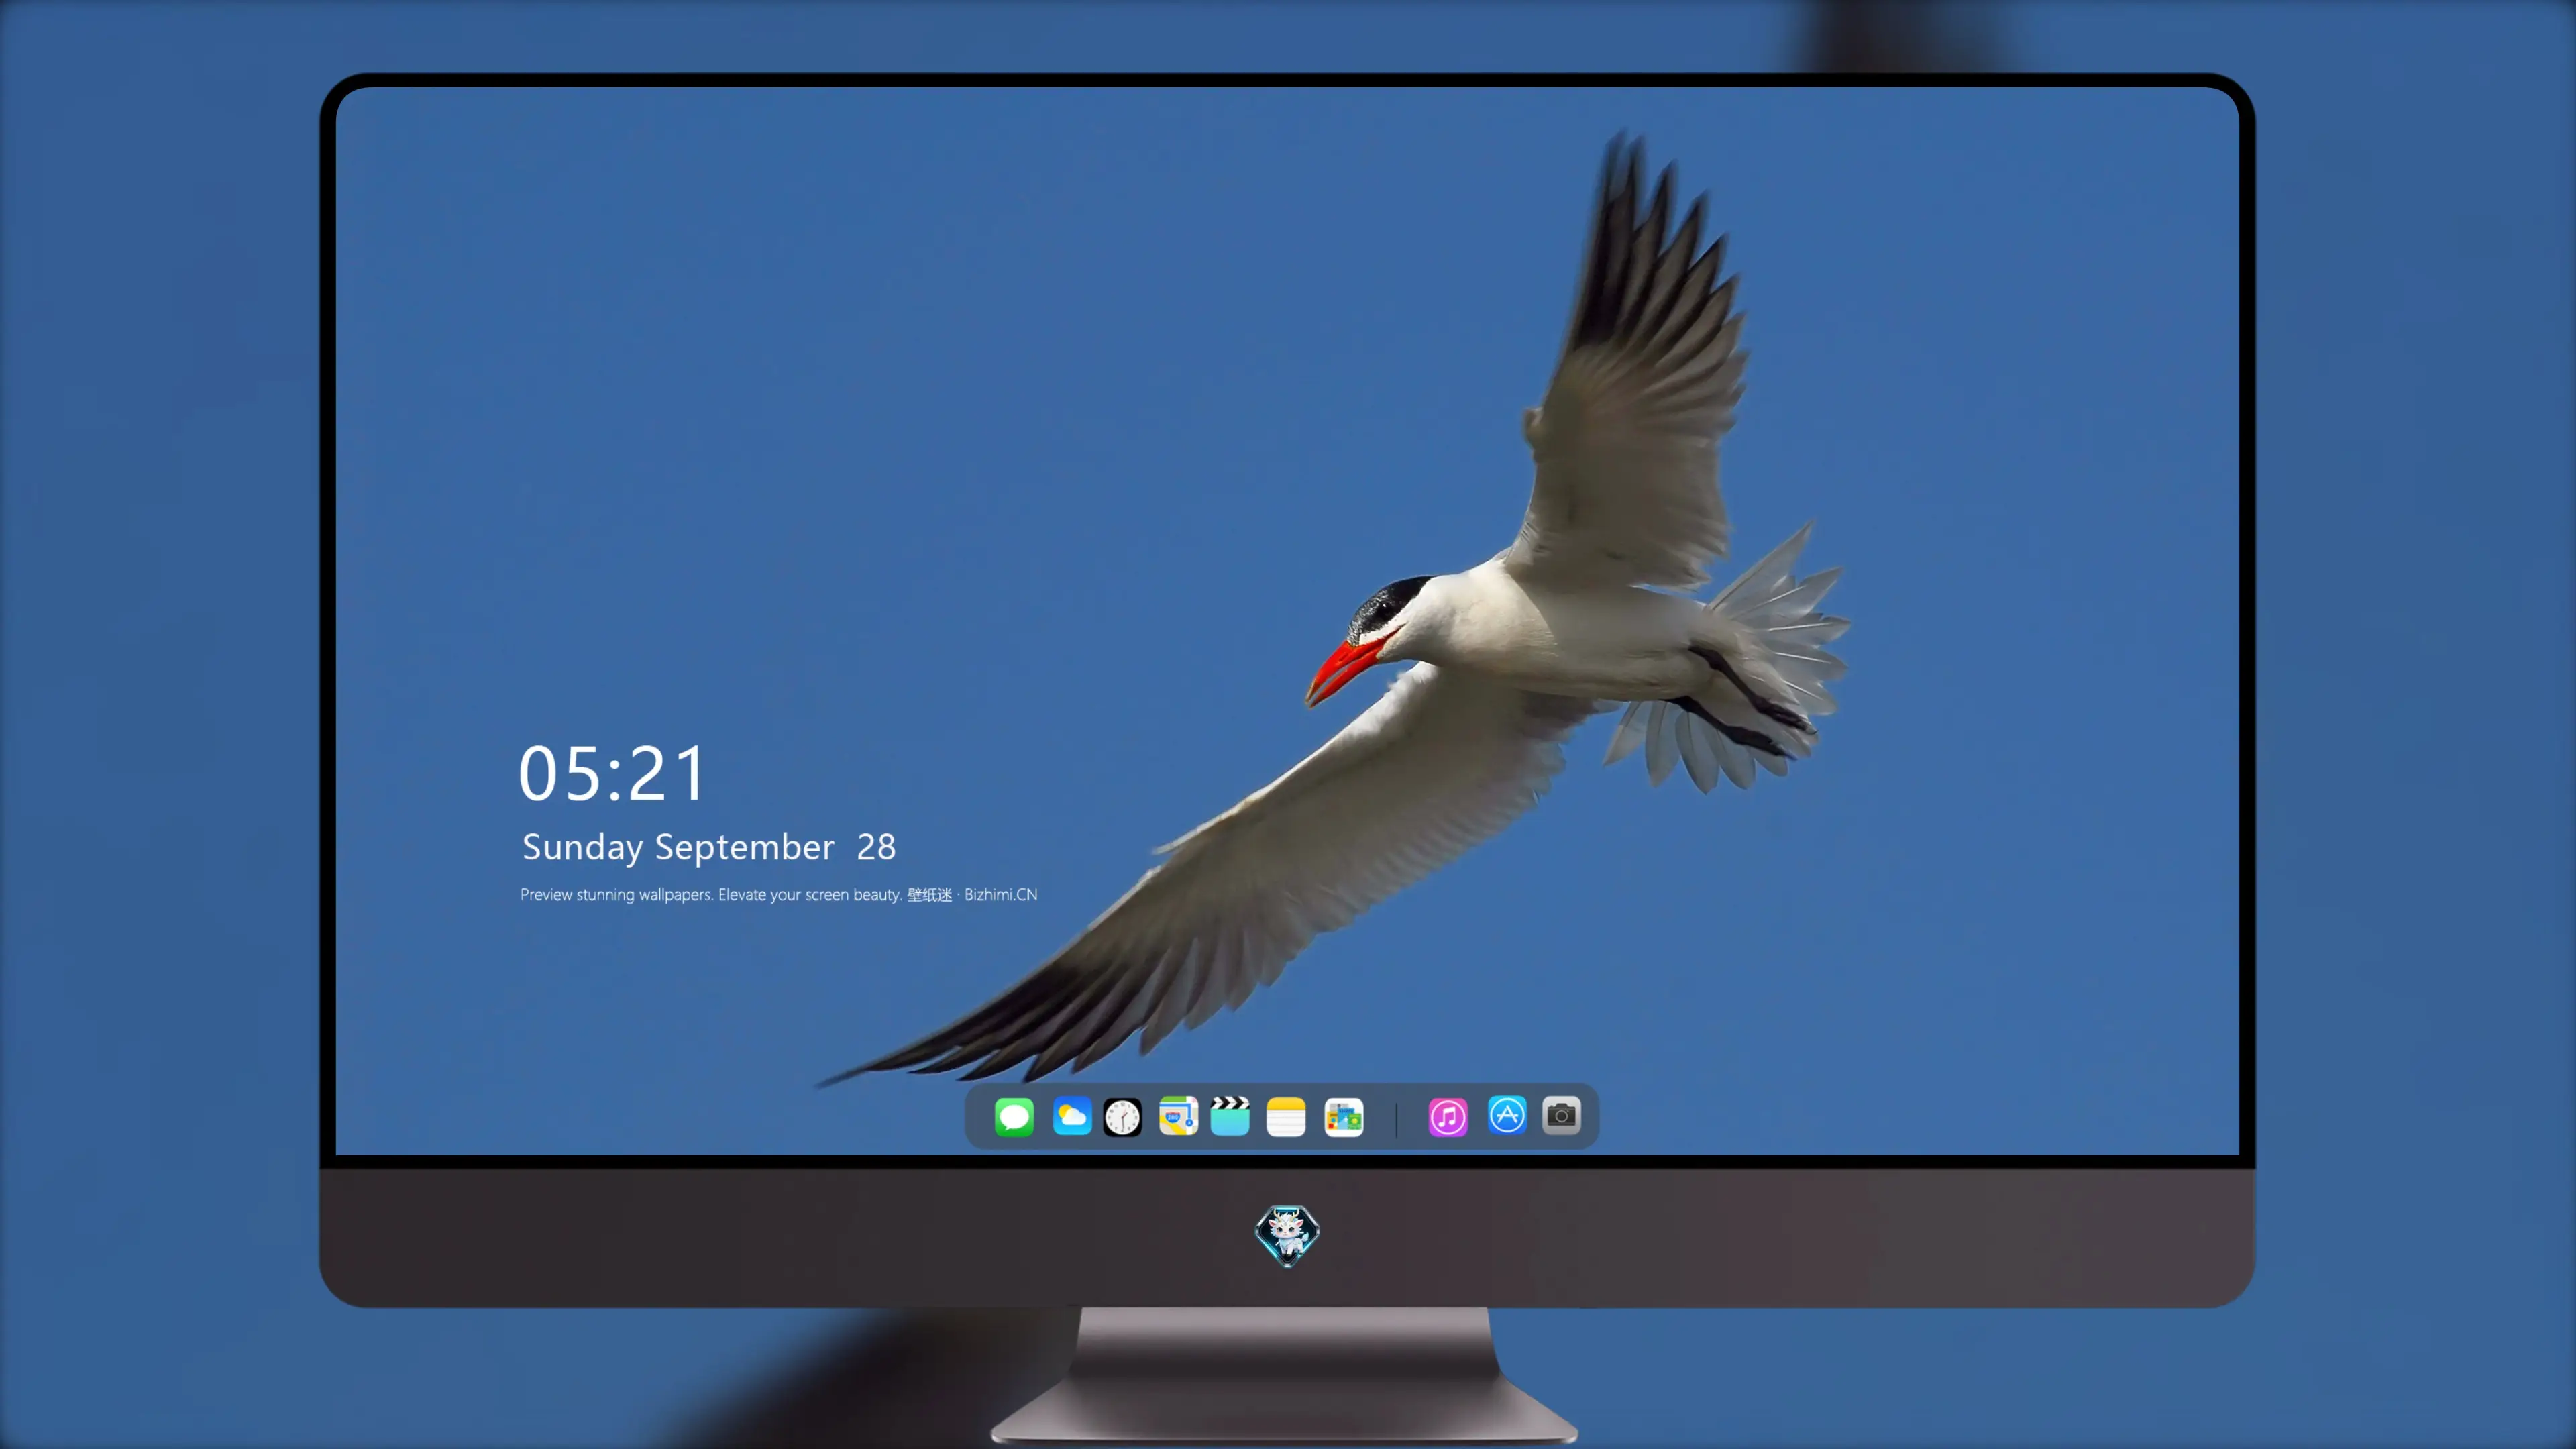Open the Passbook cards app icon
The width and height of the screenshot is (2576, 1449).
point(1344,1116)
